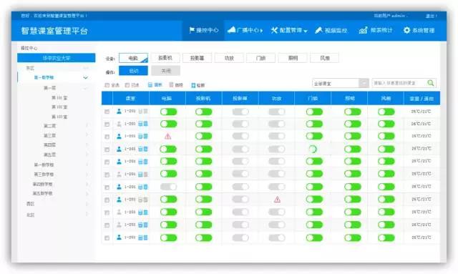Screen dimensions: 458x274
Task: Select 第五教学楼 in the building tree
Action: 43,193
